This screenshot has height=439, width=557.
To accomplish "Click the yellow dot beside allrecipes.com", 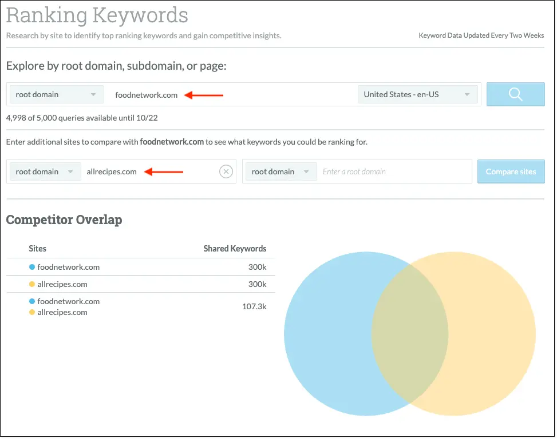I will coord(32,284).
